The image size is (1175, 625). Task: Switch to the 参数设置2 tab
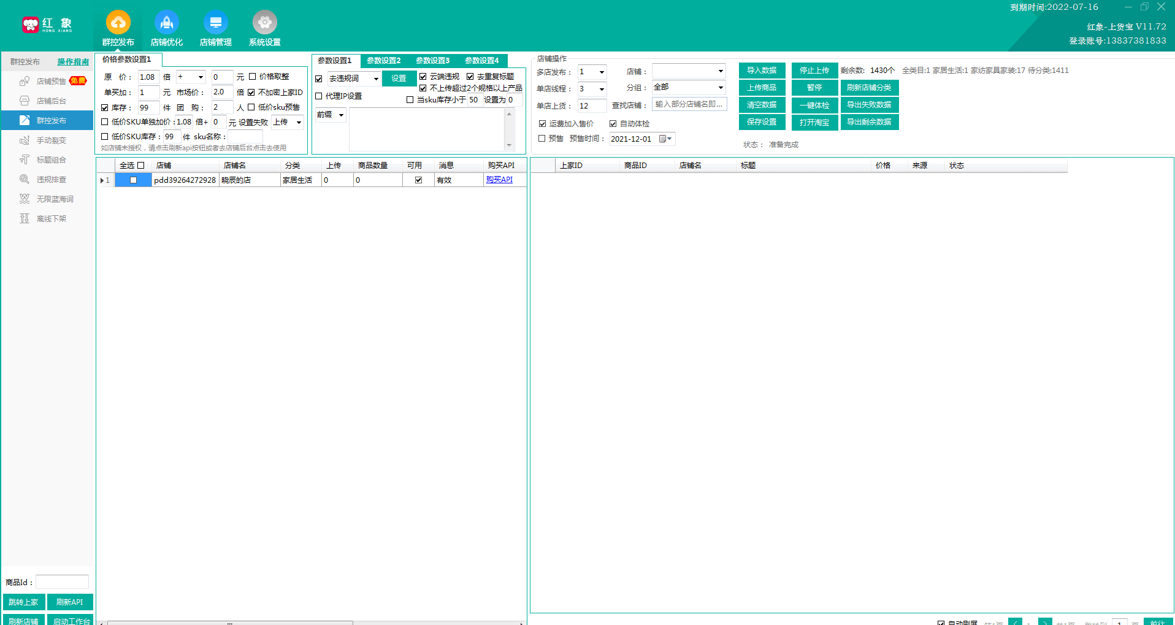pos(384,60)
